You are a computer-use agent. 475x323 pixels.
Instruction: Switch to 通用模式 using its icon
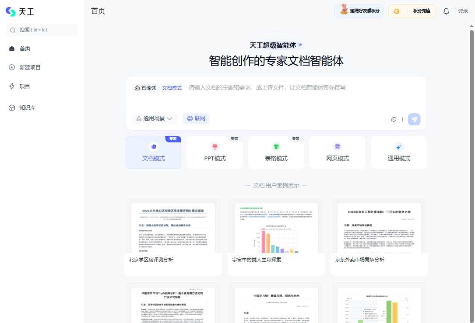click(399, 147)
